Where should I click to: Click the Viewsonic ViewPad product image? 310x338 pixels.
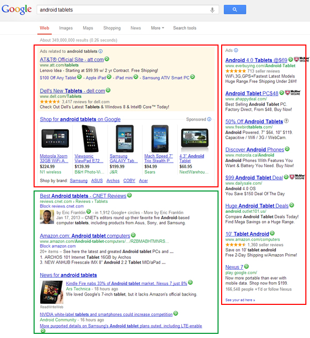click(90, 138)
